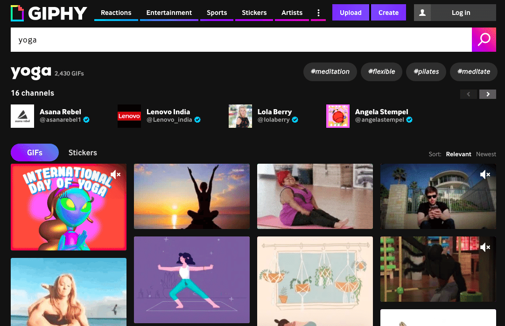Open Lola Berry channel avatar
The height and width of the screenshot is (326, 505).
pyautogui.click(x=240, y=116)
